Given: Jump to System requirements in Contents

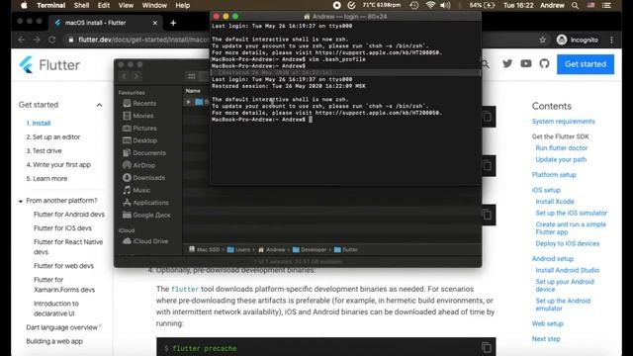Looking at the screenshot, I should (x=563, y=121).
